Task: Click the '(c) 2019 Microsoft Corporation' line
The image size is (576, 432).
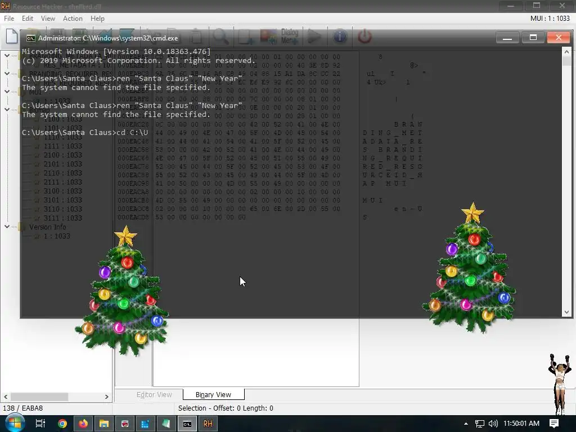Action: click(138, 61)
